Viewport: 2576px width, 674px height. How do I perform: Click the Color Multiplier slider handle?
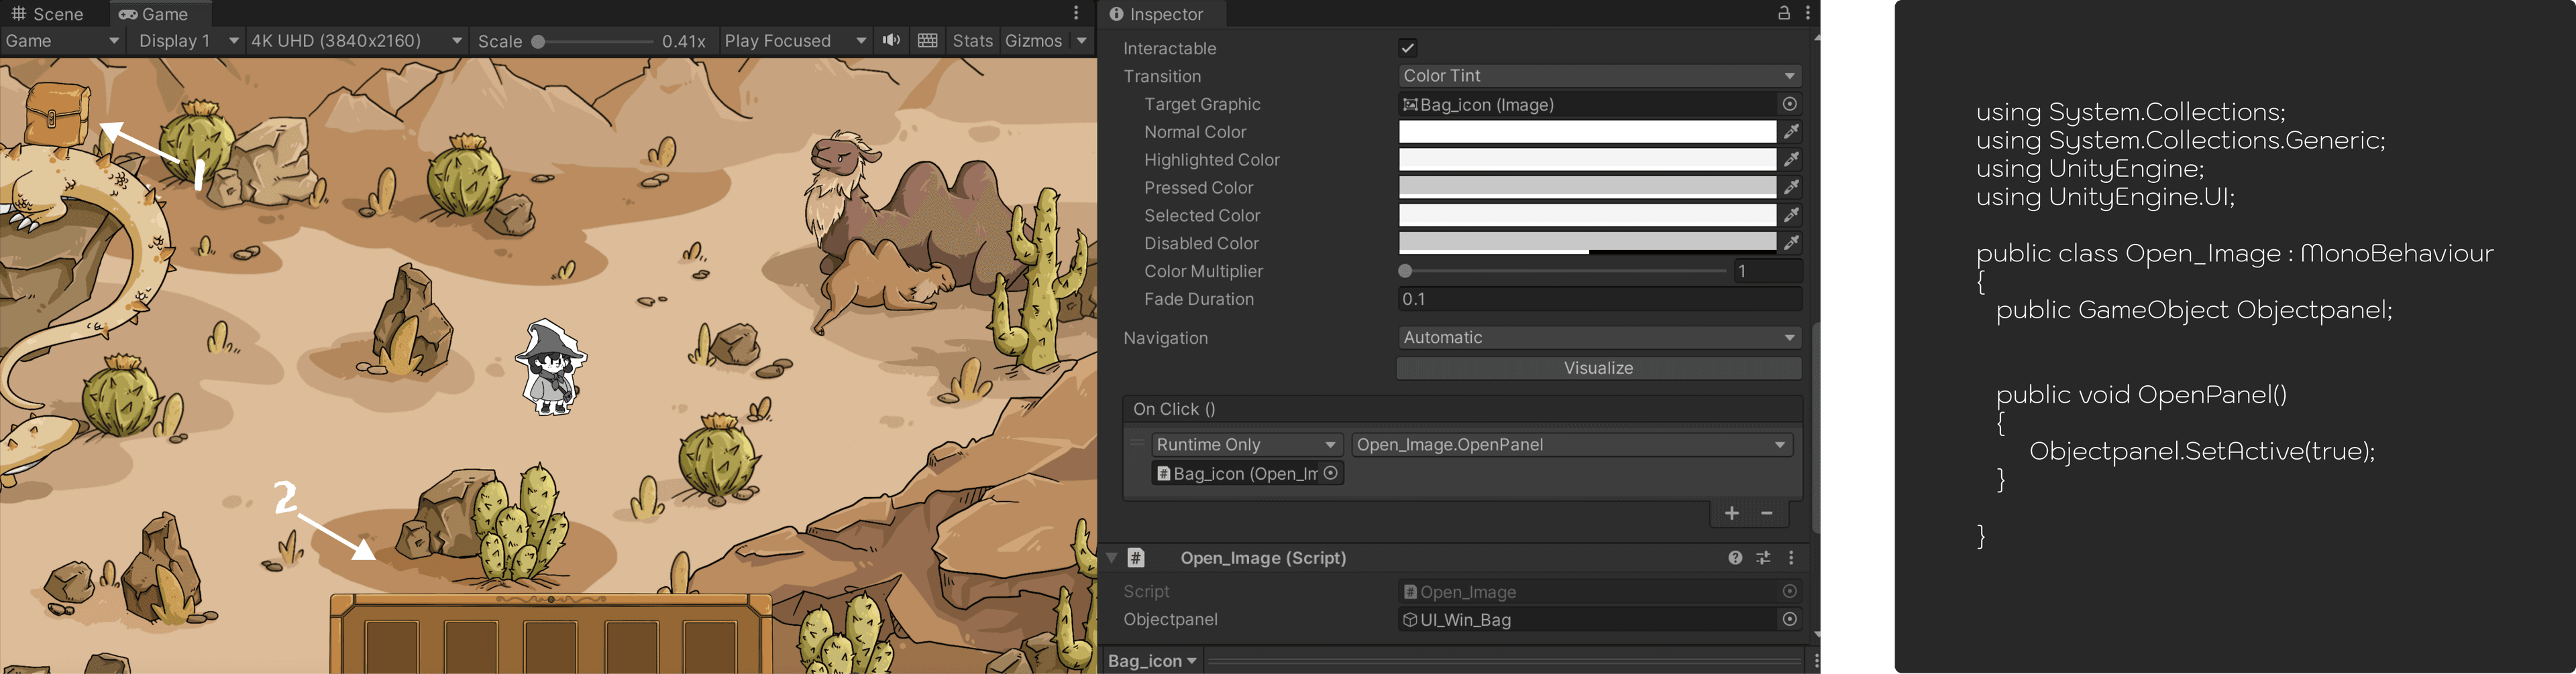tap(1405, 271)
